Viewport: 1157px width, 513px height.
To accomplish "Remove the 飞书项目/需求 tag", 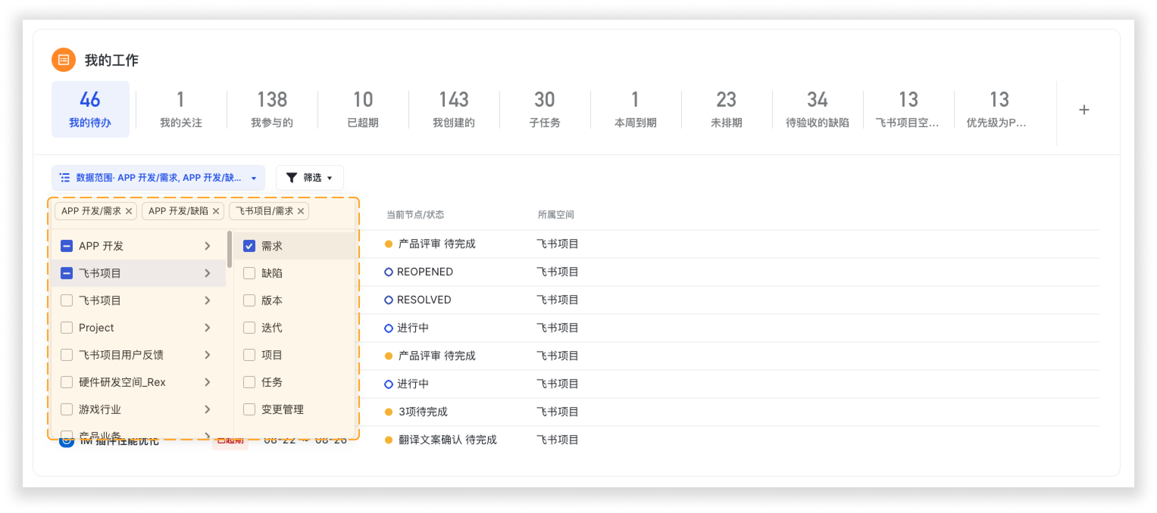I will pyautogui.click(x=301, y=211).
